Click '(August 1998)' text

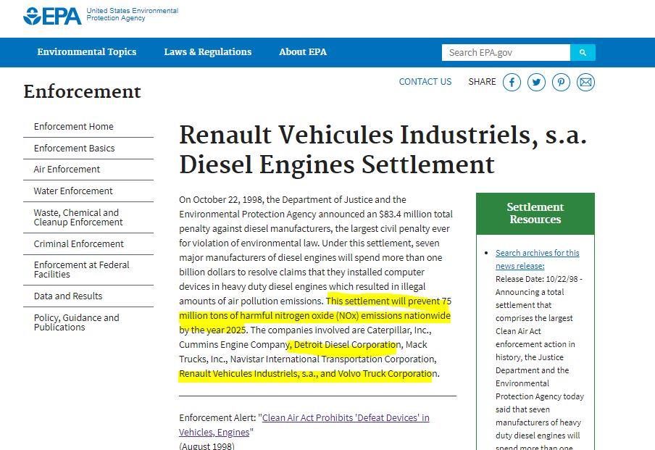coord(206,446)
